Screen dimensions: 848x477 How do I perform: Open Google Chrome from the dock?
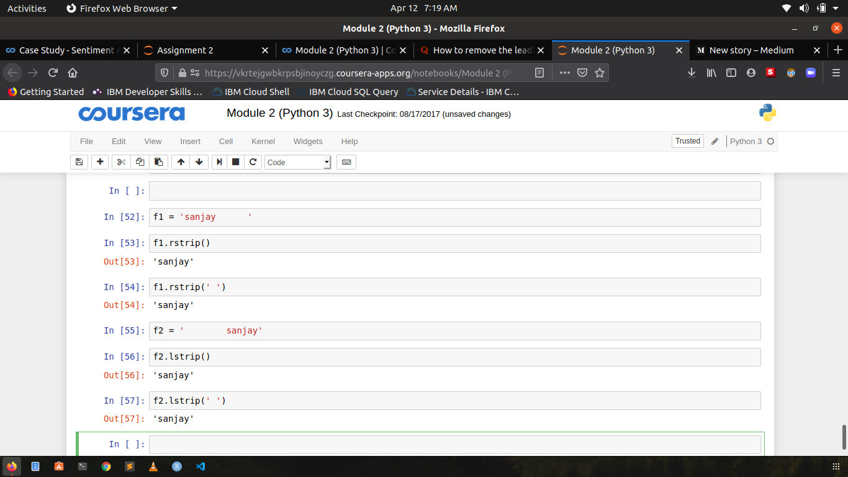point(106,466)
